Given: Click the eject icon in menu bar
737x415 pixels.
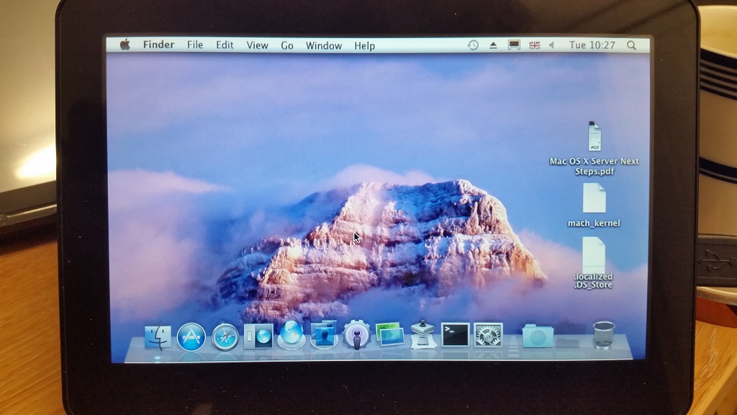Looking at the screenshot, I should 493,45.
